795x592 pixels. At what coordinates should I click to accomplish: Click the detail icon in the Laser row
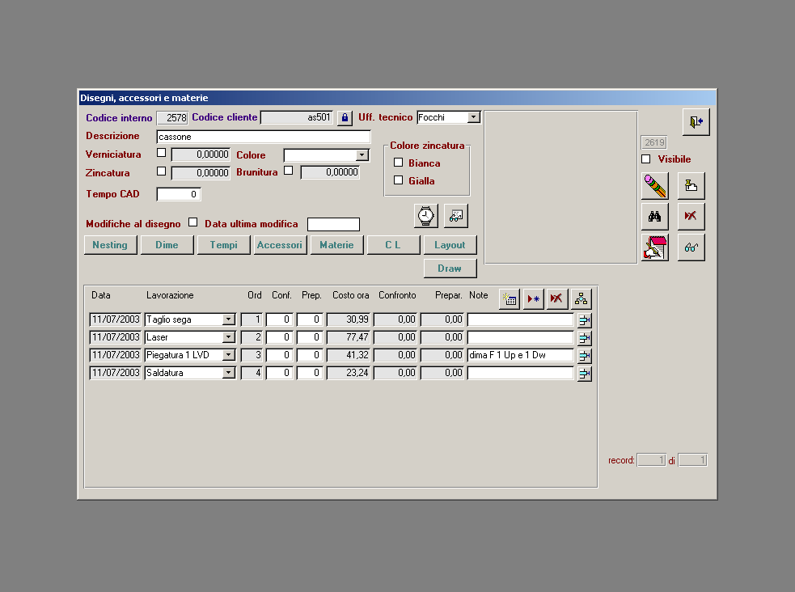click(585, 337)
